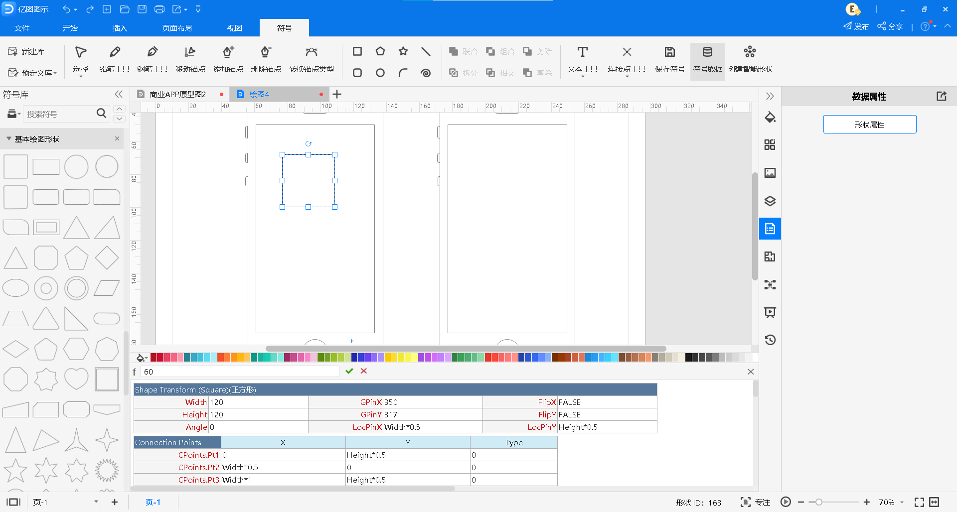This screenshot has width=957, height=512.
Task: Click Convert Anchor Type (转换锚点类型)
Action: tap(312, 60)
